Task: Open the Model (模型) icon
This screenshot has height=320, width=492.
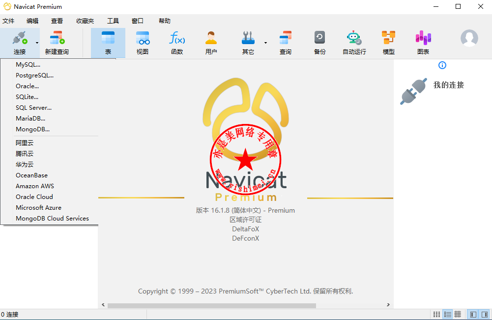Action: (x=388, y=38)
